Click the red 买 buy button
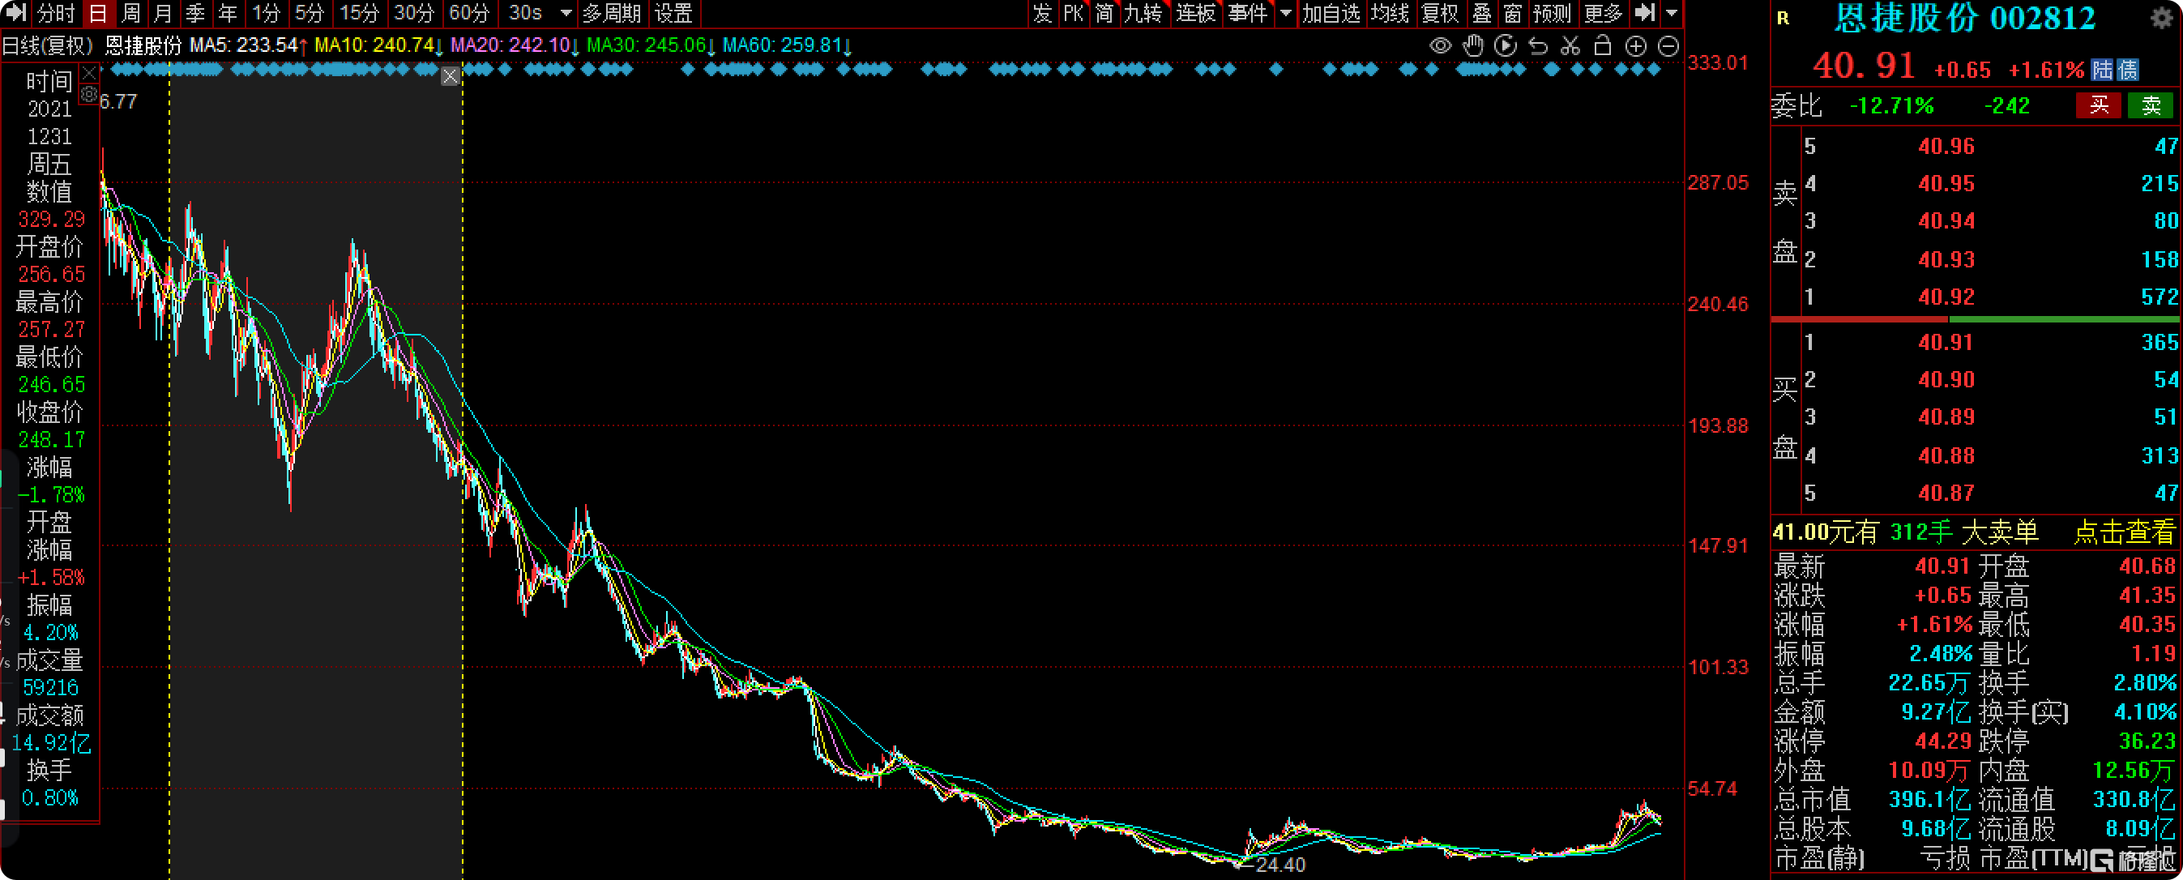Image resolution: width=2183 pixels, height=880 pixels. 2098,105
